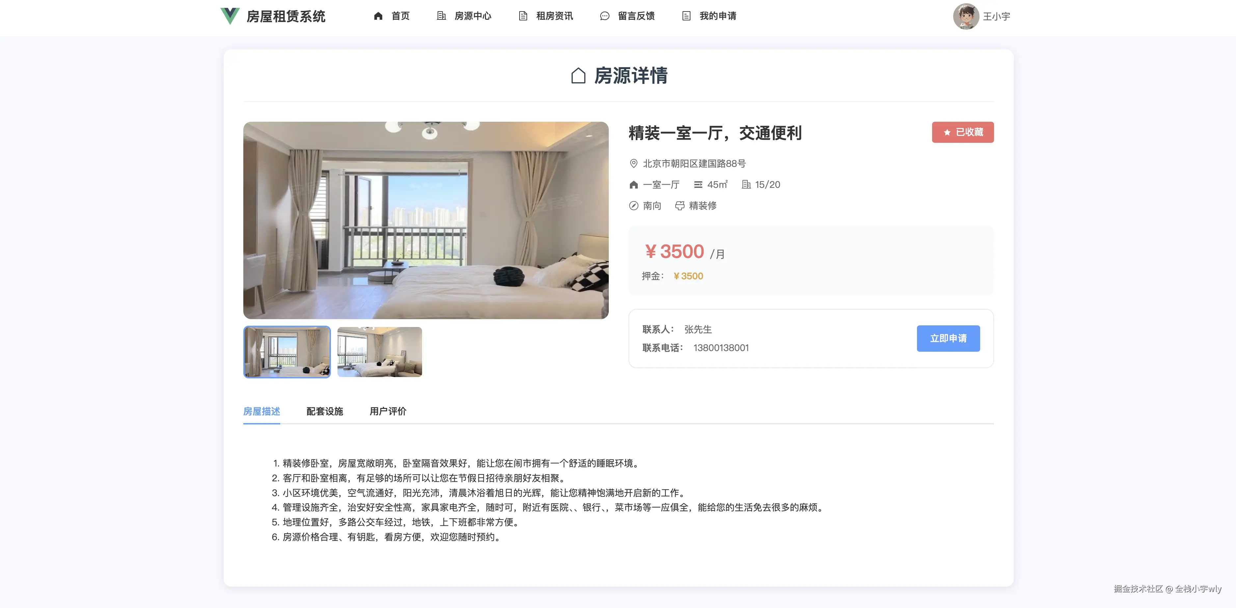
Task: Click the user avatar of 王小宇
Action: 965,16
